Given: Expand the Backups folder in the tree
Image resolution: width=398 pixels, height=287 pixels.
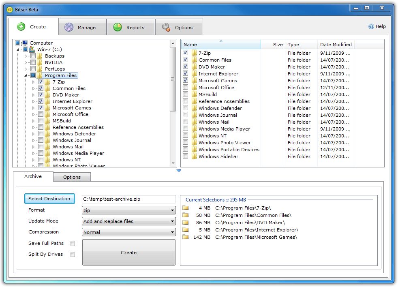Looking at the screenshot, I should click(x=25, y=56).
